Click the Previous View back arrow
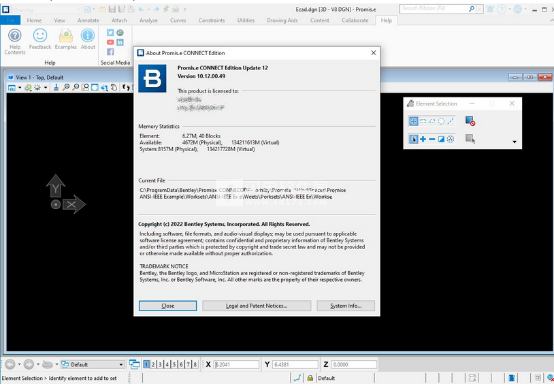The image size is (554, 386). (10, 364)
